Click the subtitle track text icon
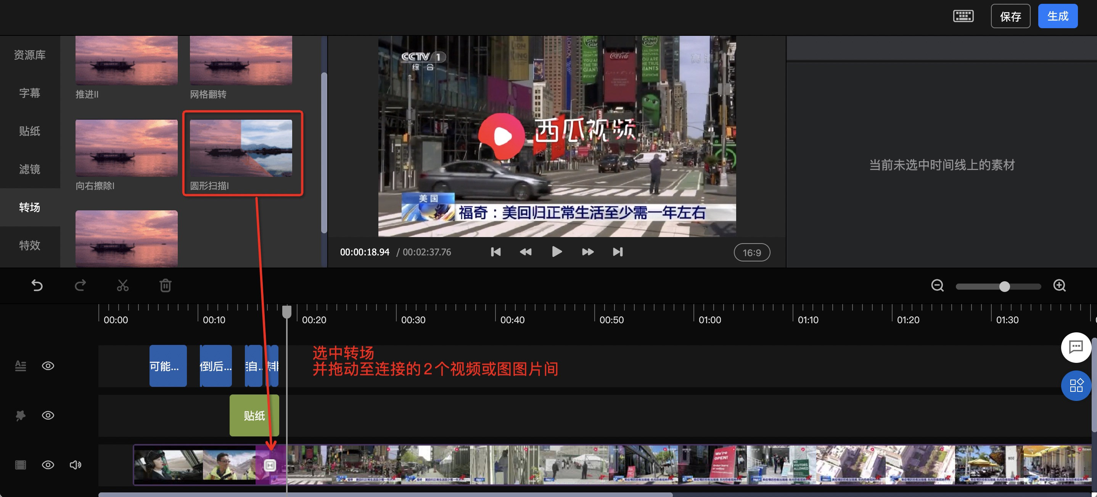Screen dimensions: 1097x497 (21, 366)
